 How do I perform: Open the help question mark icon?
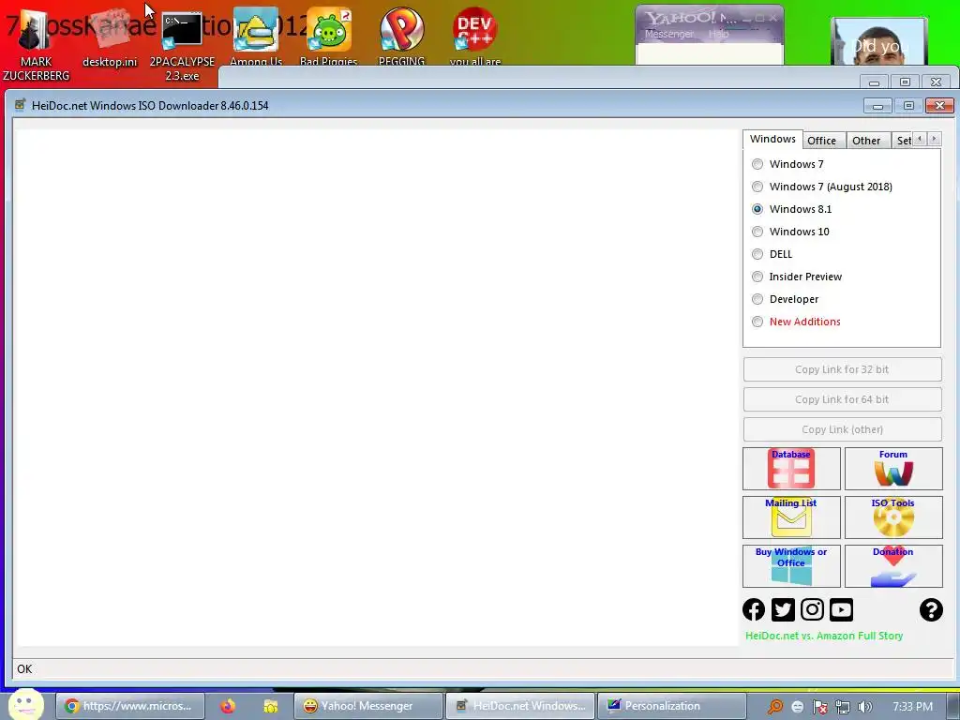point(931,609)
